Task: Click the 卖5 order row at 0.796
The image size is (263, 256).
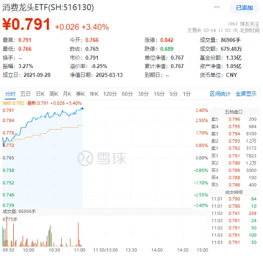Action: [234, 119]
